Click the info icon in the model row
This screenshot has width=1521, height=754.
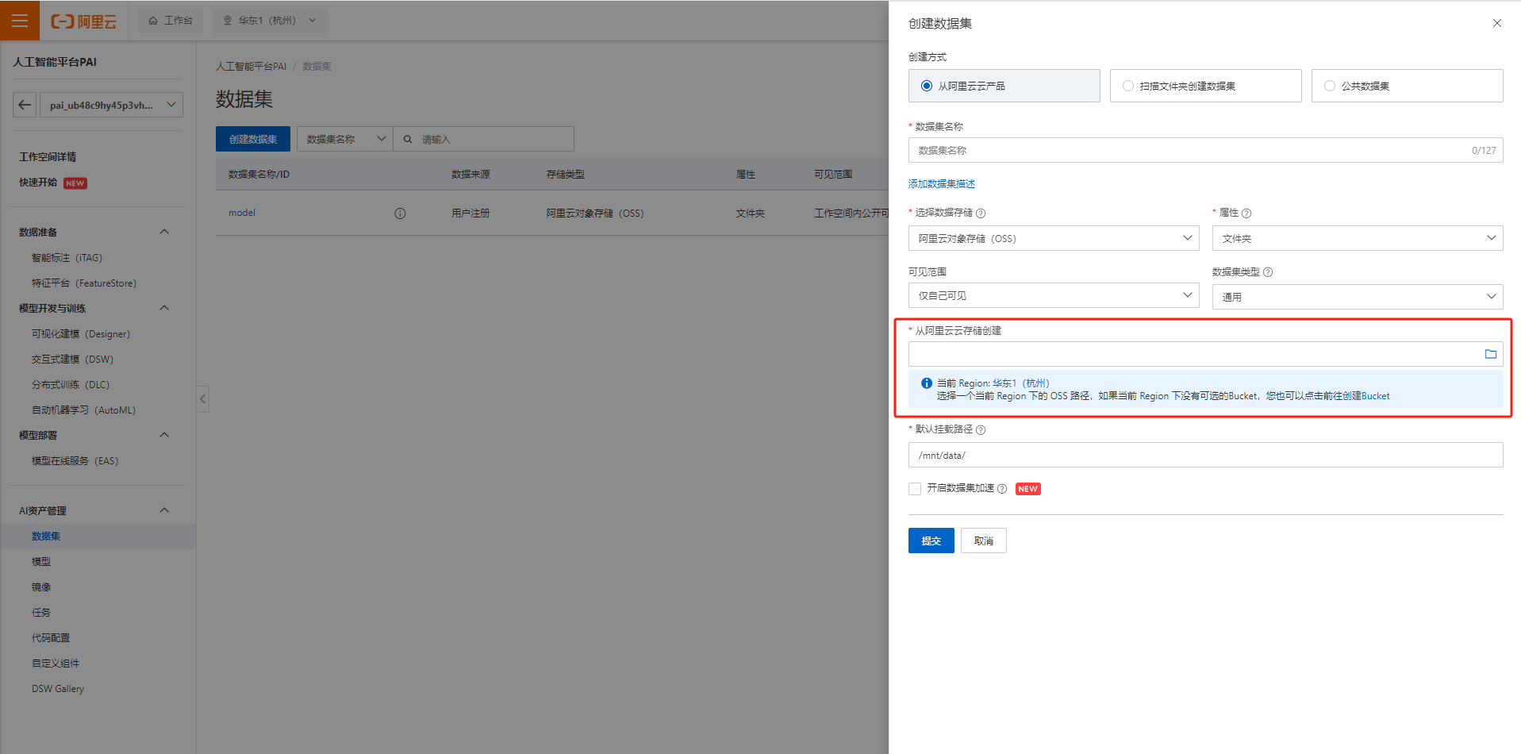pos(400,214)
